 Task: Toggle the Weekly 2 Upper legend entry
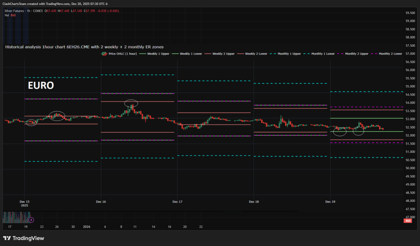(220, 54)
